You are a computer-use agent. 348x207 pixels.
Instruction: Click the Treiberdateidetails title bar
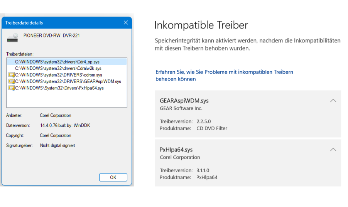(62, 23)
